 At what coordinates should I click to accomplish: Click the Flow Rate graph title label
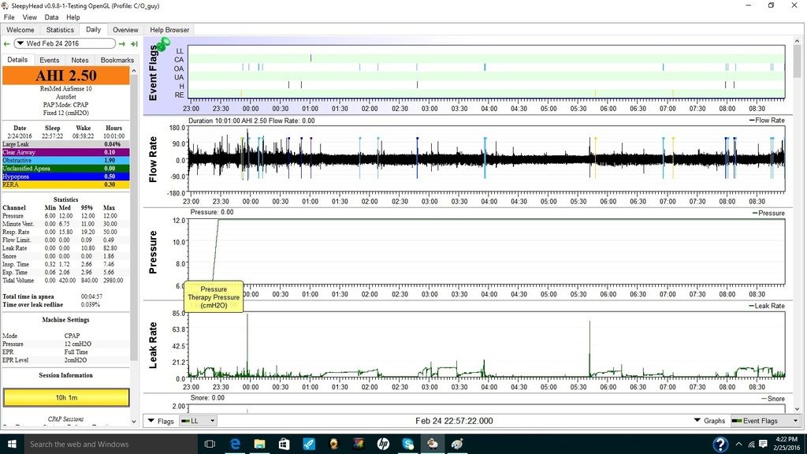pyautogui.click(x=153, y=159)
